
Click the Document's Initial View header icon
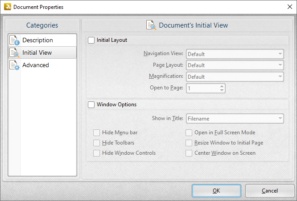[x=151, y=25]
